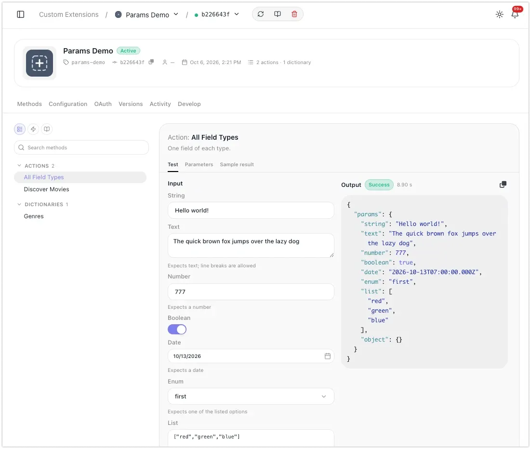Viewport: 531px width, 449px height.
Task: Click the Active status badge
Action: (128, 51)
